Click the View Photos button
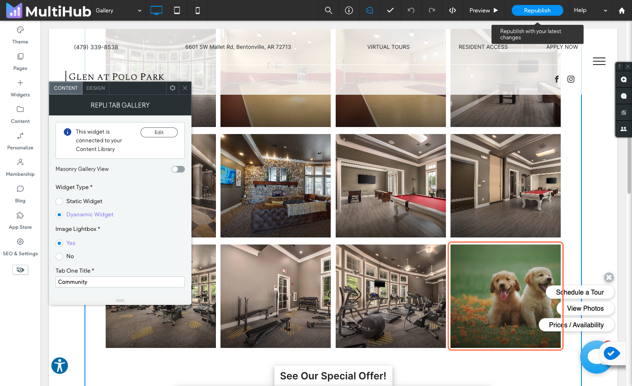Viewport: 632px width, 386px height. [585, 309]
